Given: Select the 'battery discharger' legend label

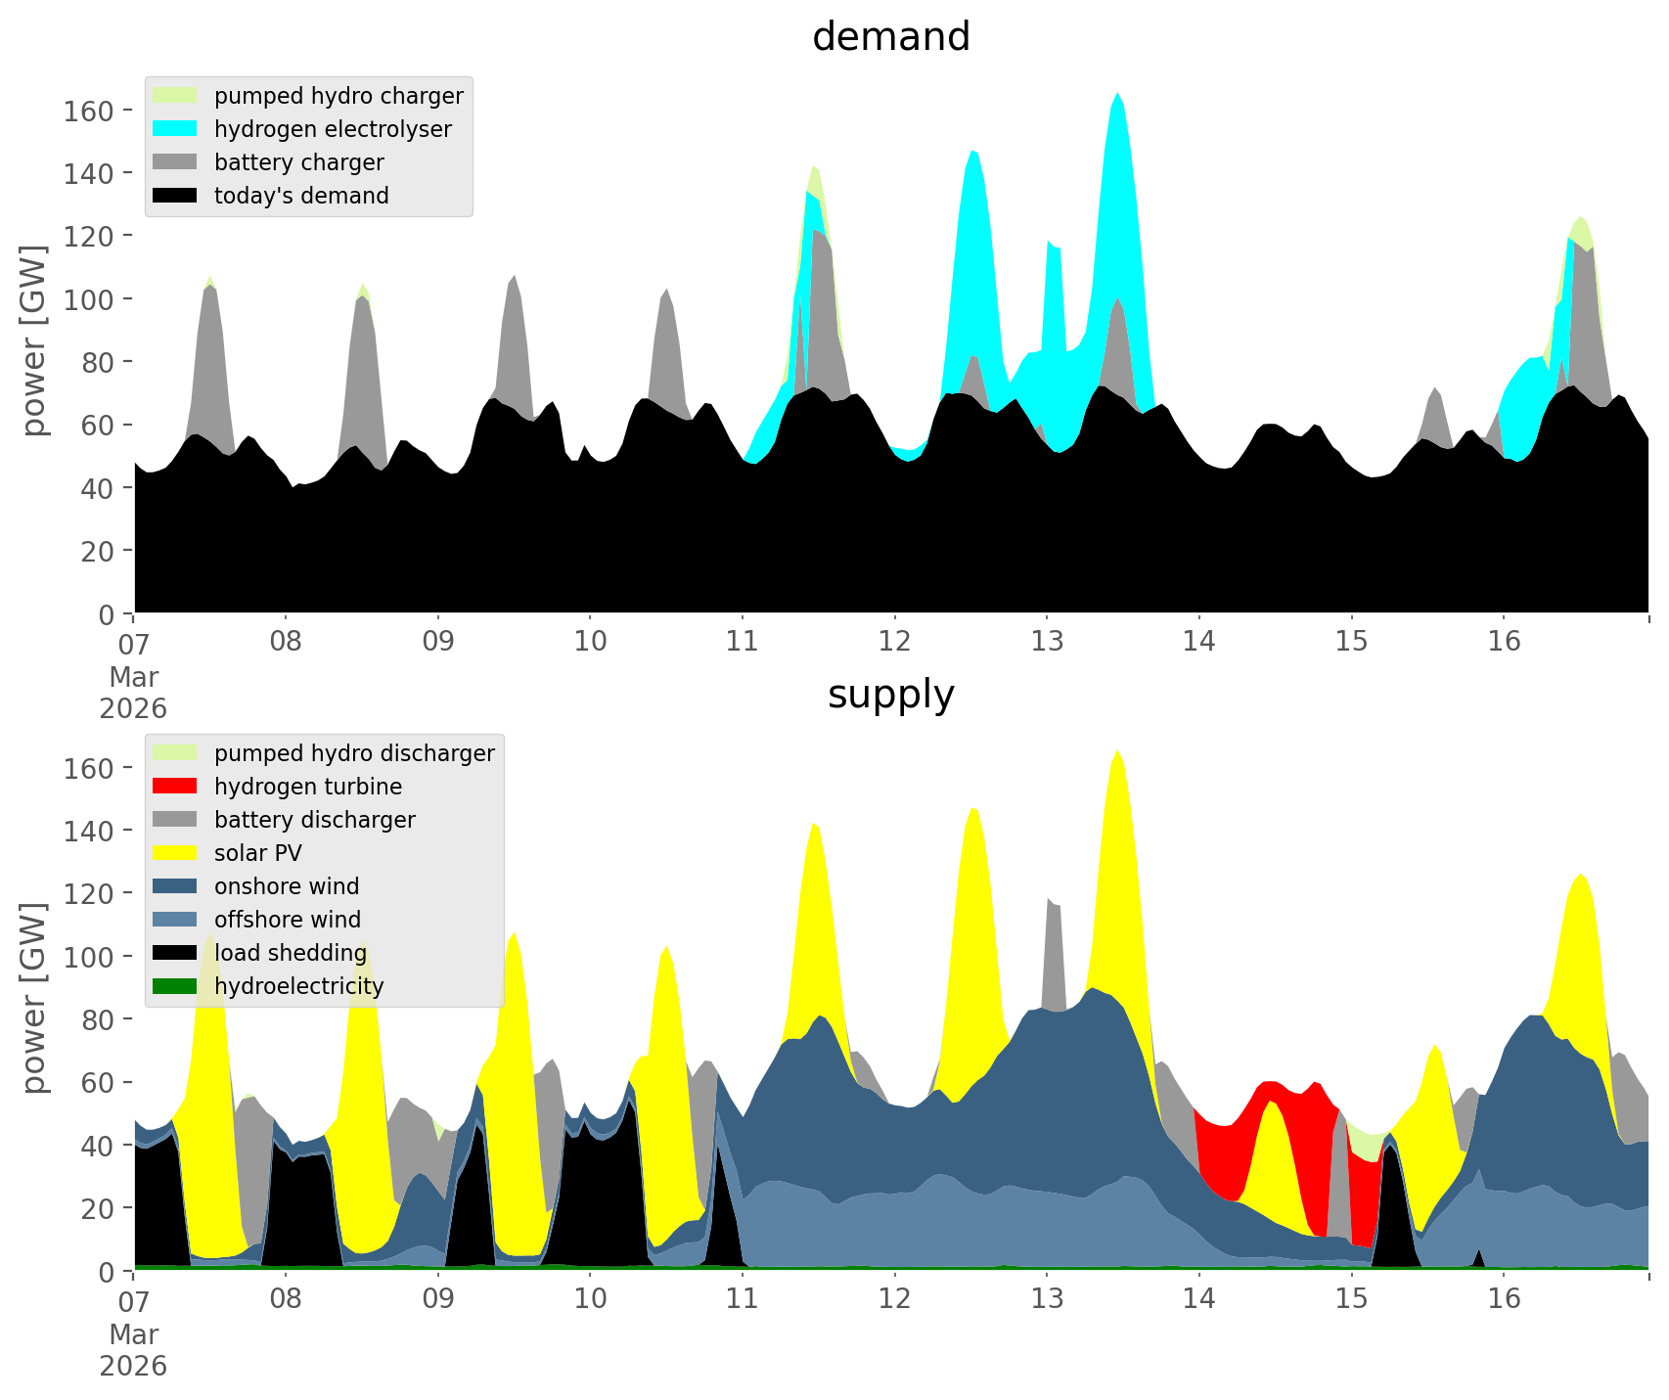Looking at the screenshot, I should pos(314,820).
